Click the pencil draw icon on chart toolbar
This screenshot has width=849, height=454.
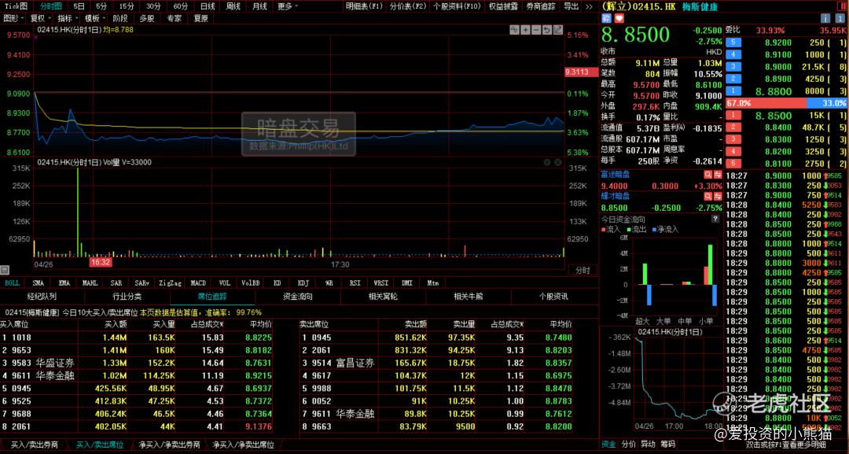coord(557,30)
